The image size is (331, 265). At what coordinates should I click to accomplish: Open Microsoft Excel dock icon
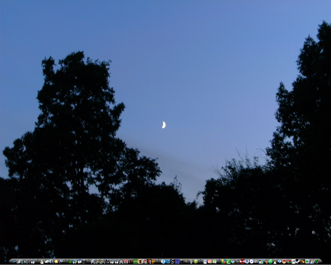215,261
